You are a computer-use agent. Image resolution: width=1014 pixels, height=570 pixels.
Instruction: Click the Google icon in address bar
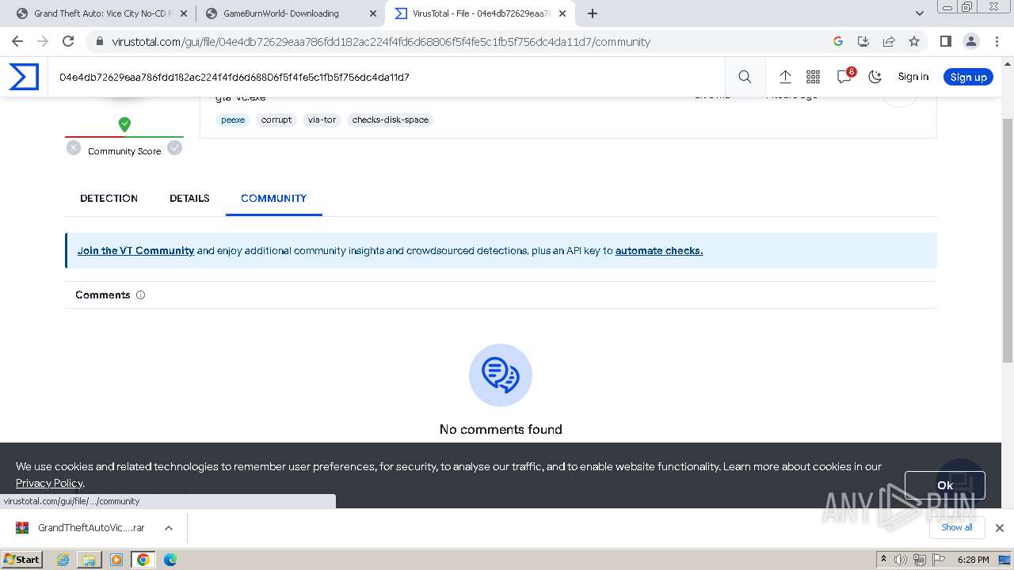click(x=838, y=41)
